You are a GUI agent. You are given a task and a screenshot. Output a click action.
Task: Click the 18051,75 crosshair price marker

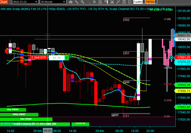[x=183, y=35]
